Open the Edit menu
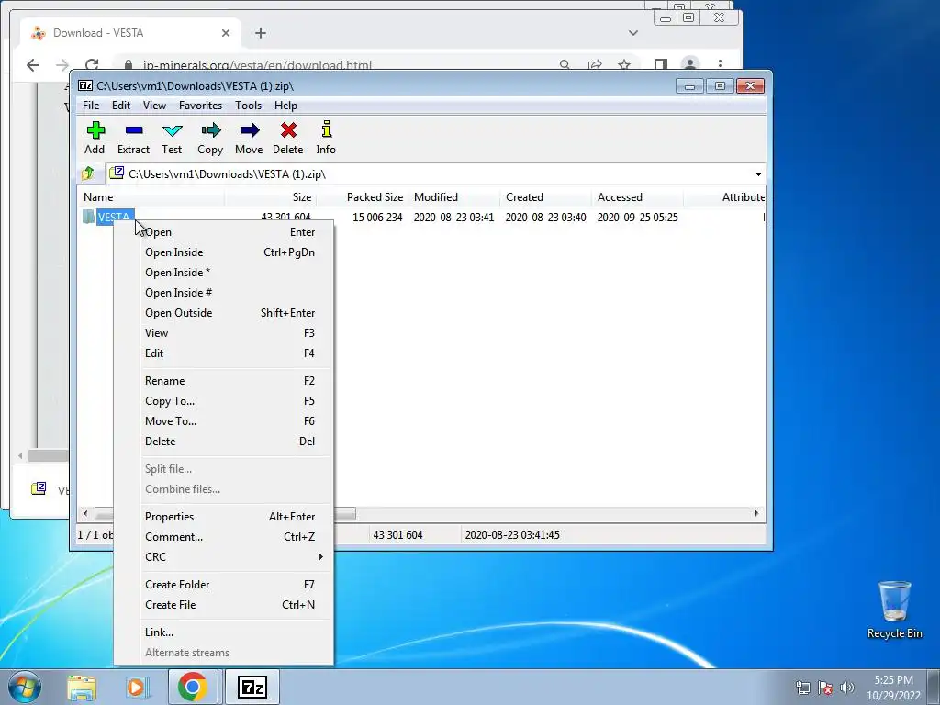The width and height of the screenshot is (940, 705). coord(121,106)
